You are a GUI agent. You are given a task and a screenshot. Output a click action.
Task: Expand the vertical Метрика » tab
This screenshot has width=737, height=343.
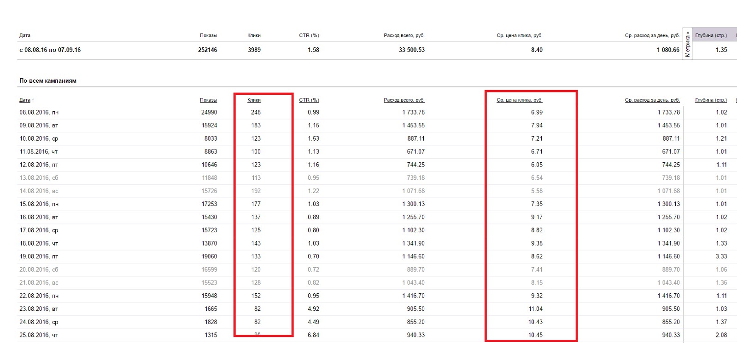click(x=687, y=44)
